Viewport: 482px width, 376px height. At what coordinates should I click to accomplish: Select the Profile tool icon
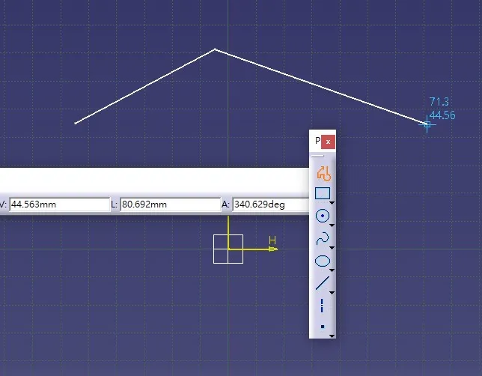coord(323,173)
